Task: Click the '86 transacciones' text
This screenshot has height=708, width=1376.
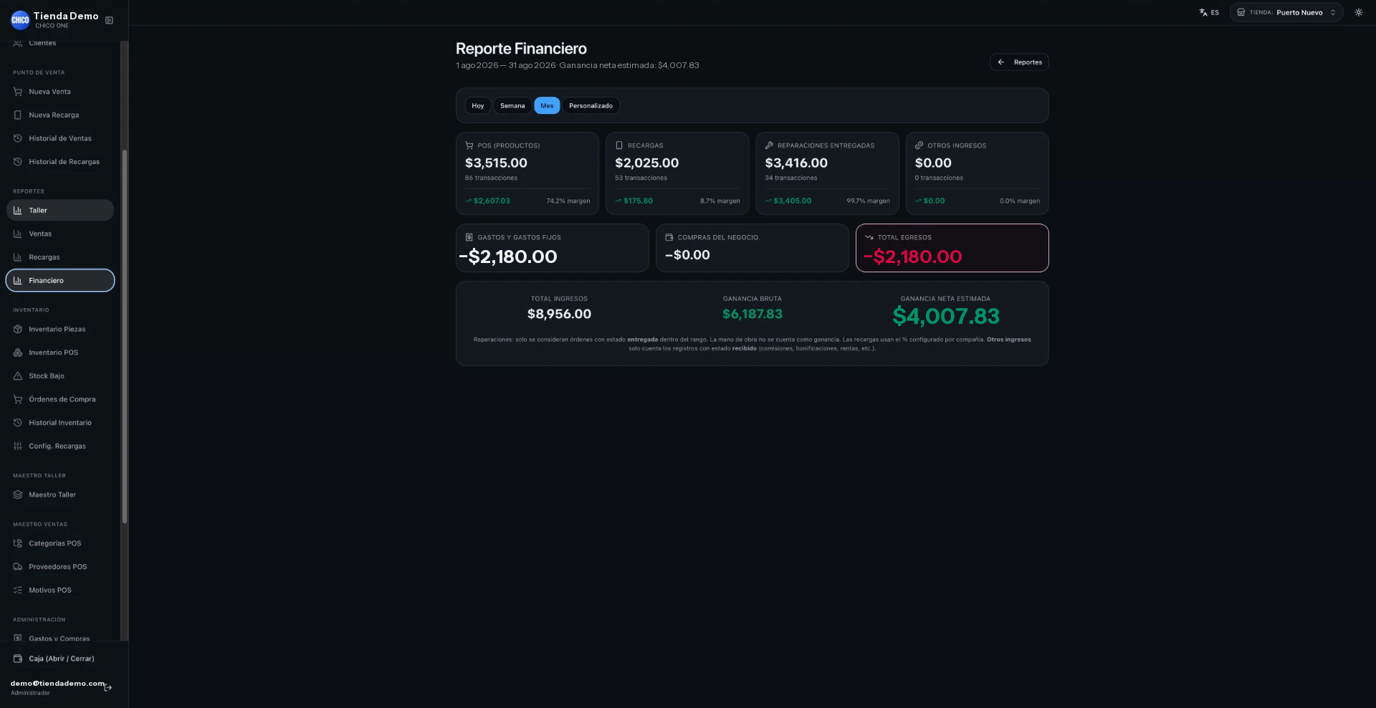Action: tap(491, 178)
